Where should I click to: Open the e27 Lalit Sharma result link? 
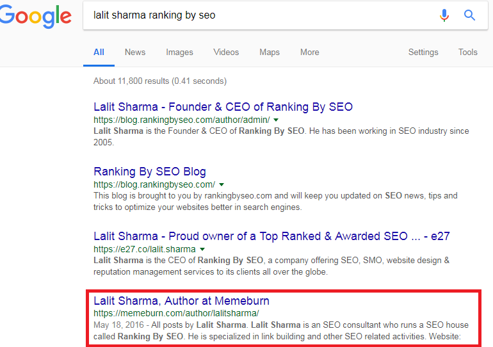click(x=271, y=236)
